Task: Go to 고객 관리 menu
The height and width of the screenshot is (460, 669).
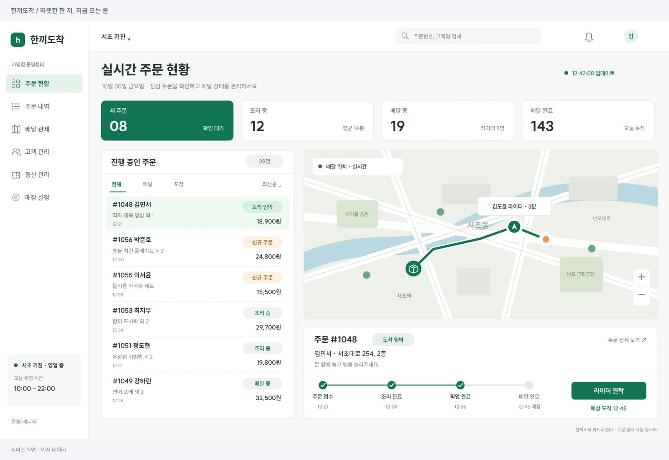Action: click(44, 152)
